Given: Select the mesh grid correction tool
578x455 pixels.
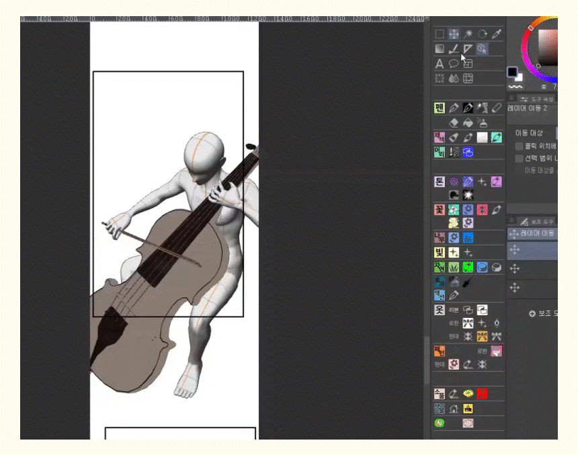Looking at the screenshot, I should pyautogui.click(x=468, y=78).
